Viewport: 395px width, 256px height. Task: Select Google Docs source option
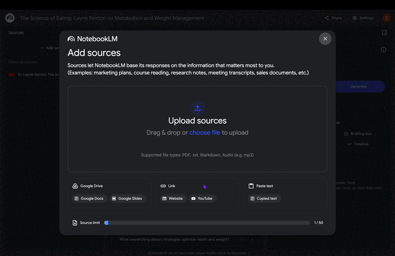pos(89,199)
